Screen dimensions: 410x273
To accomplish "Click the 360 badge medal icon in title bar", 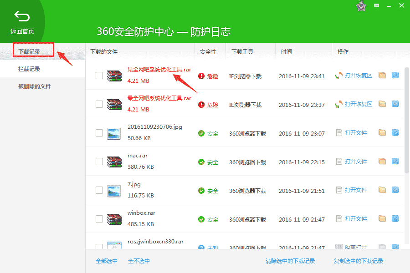I will click(x=361, y=6).
